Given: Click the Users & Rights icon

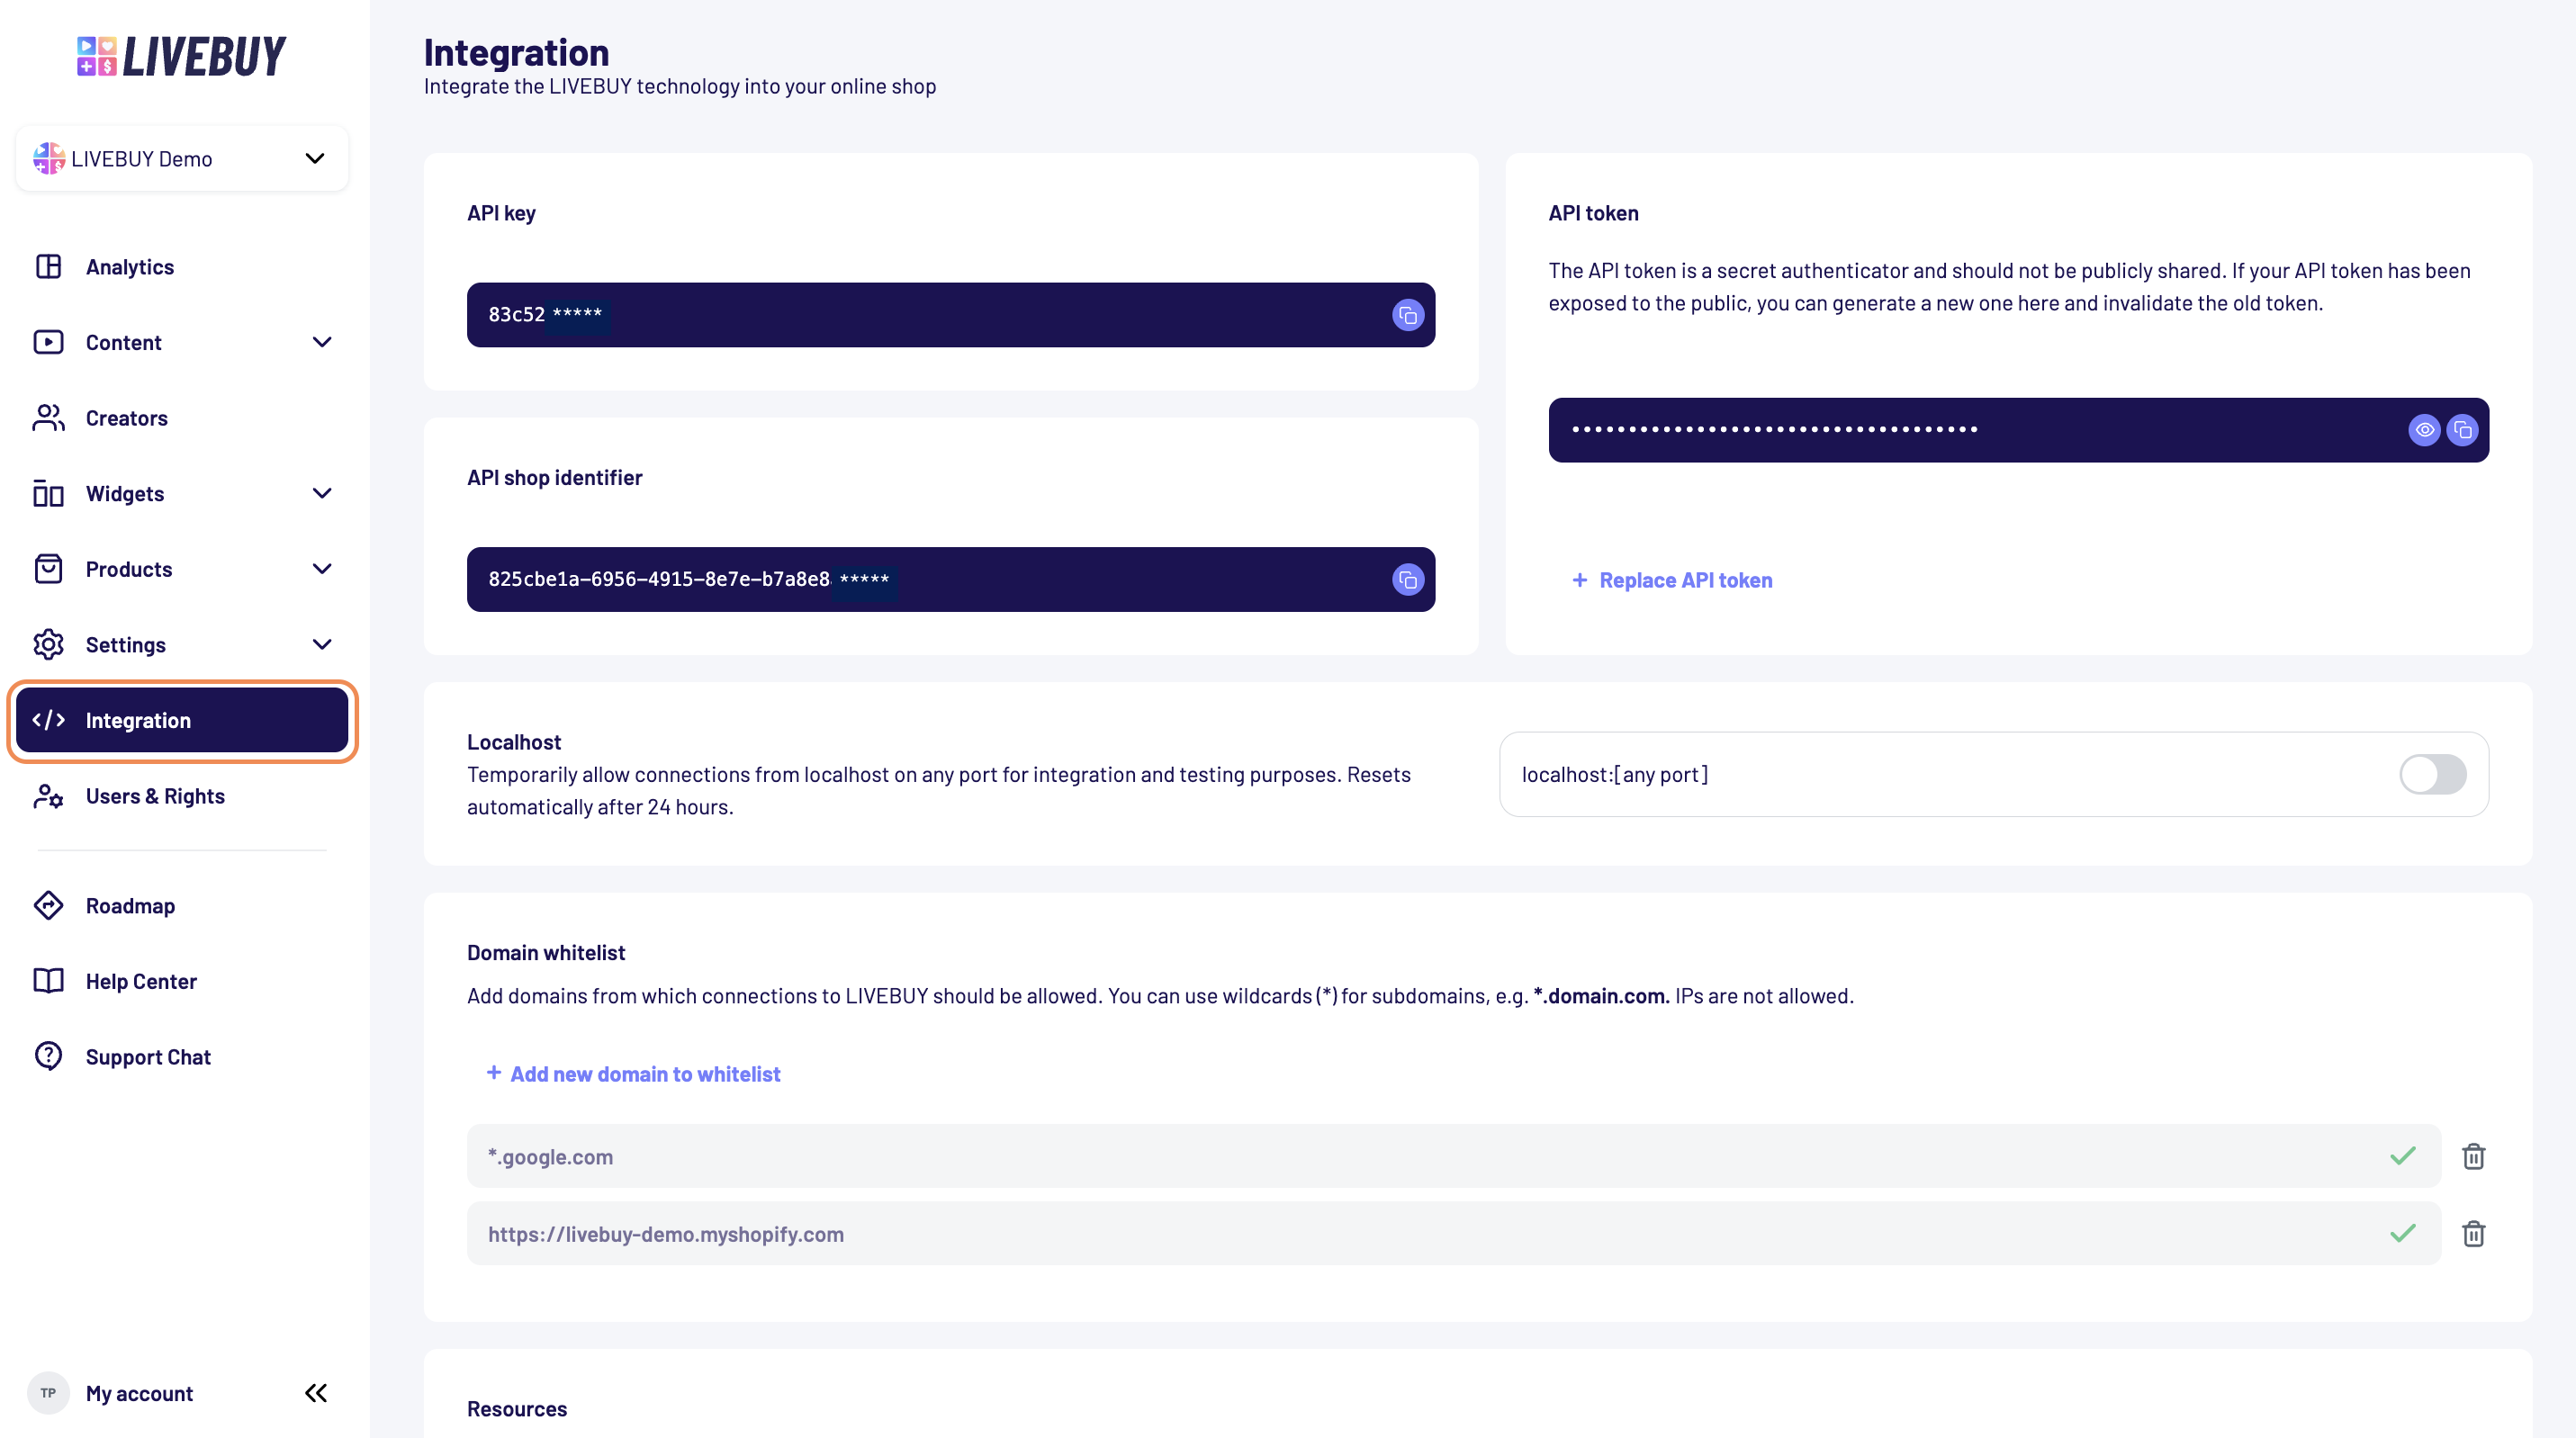Looking at the screenshot, I should coord(48,796).
